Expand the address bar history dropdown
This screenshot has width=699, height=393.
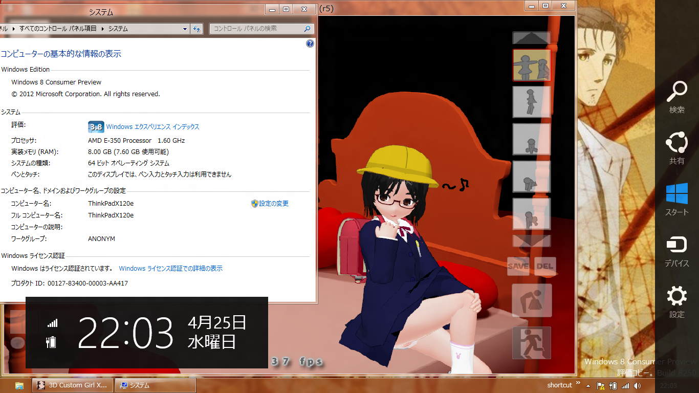(x=185, y=29)
